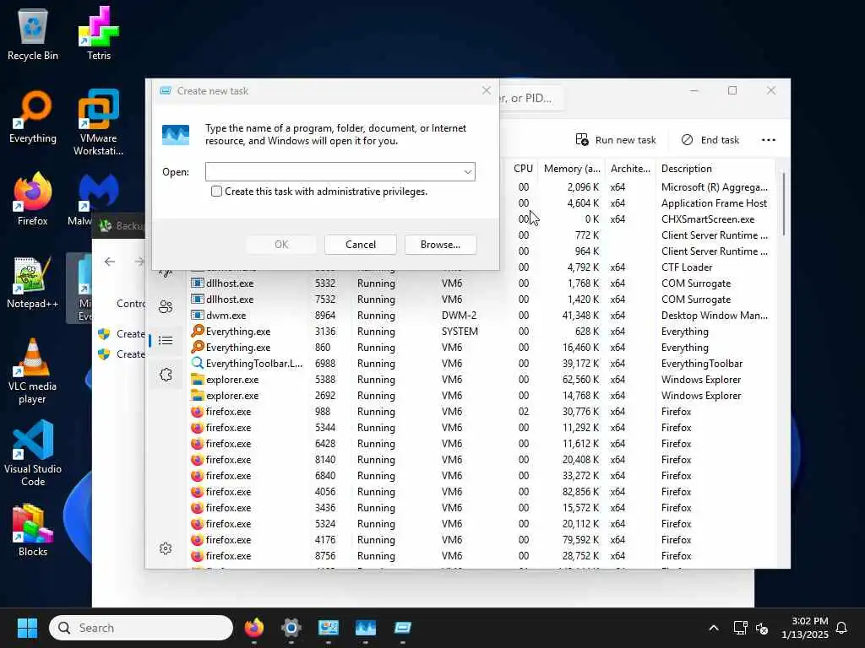Click Run new task in Task Manager
Image resolution: width=865 pixels, height=648 pixels.
tap(616, 140)
